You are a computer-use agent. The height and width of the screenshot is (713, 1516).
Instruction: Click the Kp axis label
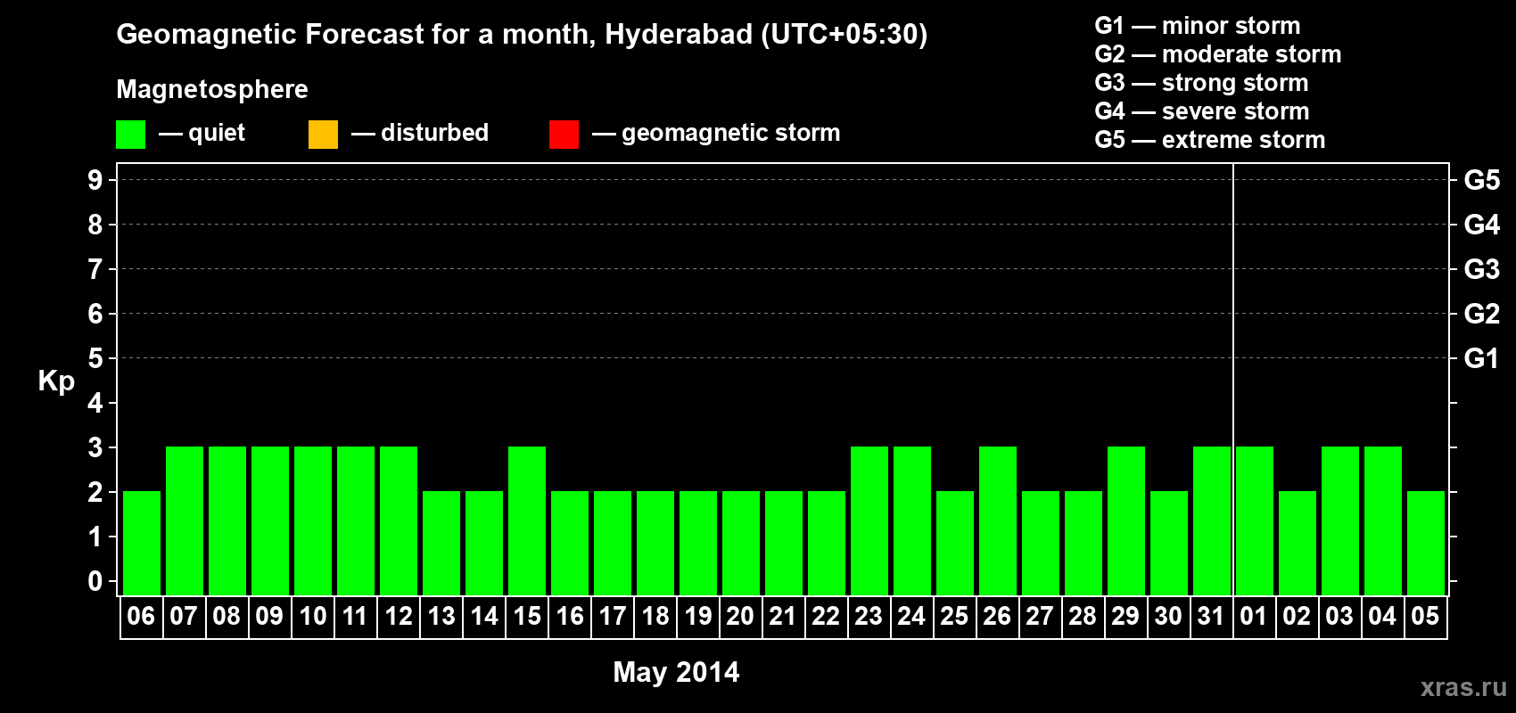click(56, 381)
